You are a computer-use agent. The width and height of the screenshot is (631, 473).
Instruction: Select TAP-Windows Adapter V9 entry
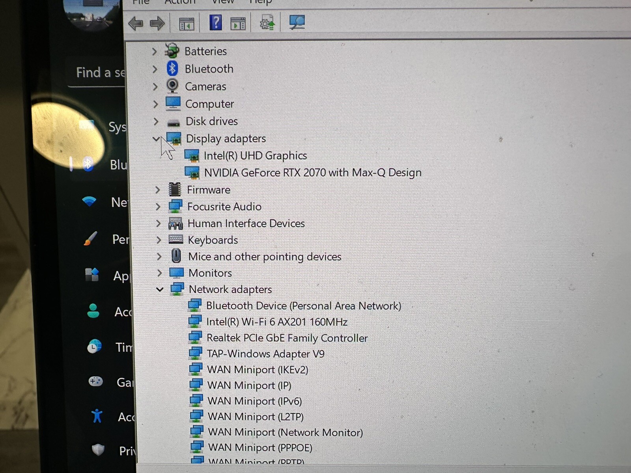[266, 354]
